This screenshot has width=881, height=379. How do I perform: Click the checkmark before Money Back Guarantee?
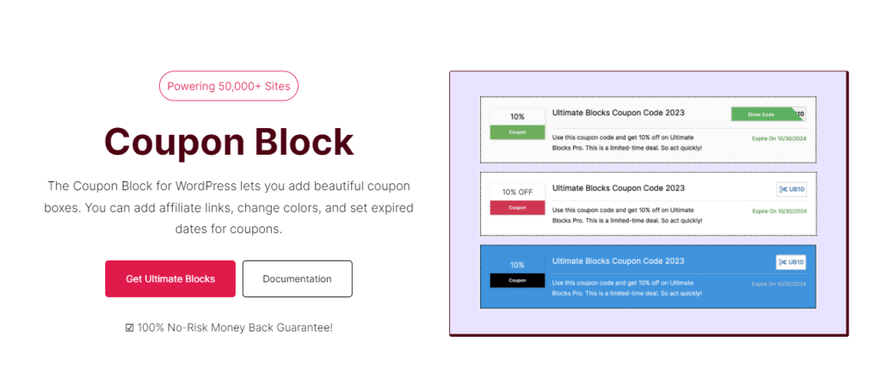click(130, 327)
